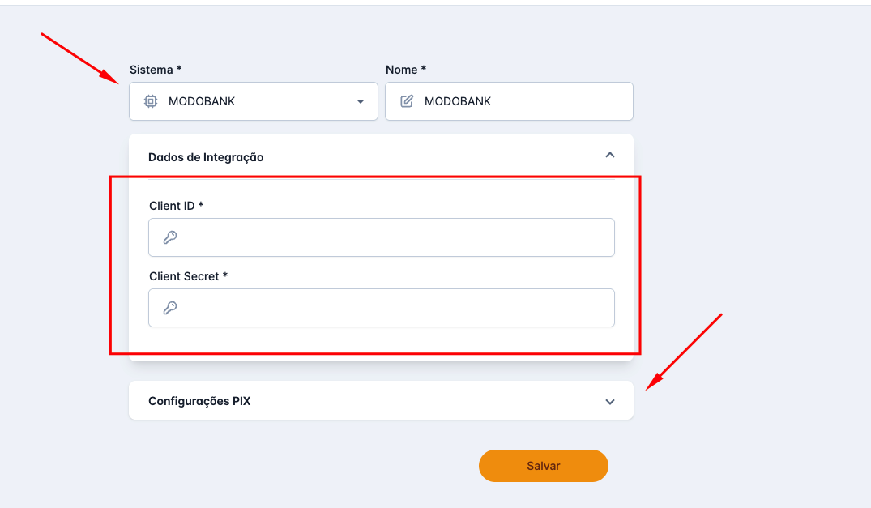This screenshot has height=508, width=871.
Task: Click the Sistema field label
Action: click(x=156, y=70)
